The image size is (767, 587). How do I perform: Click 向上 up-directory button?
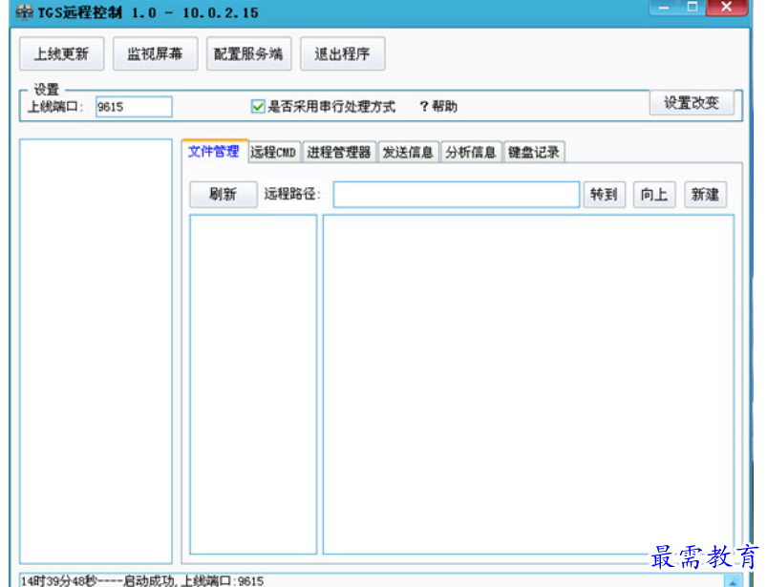point(654,195)
